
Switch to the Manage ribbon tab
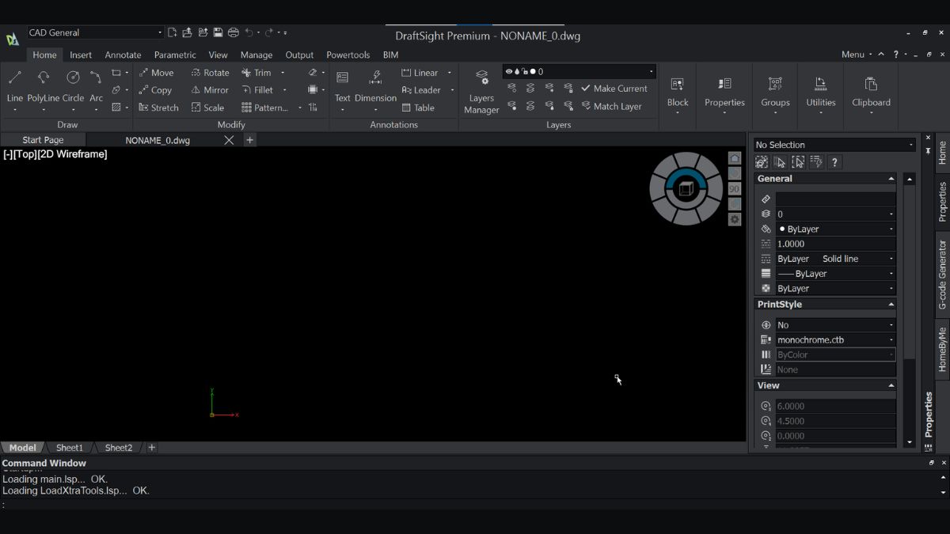(x=256, y=55)
